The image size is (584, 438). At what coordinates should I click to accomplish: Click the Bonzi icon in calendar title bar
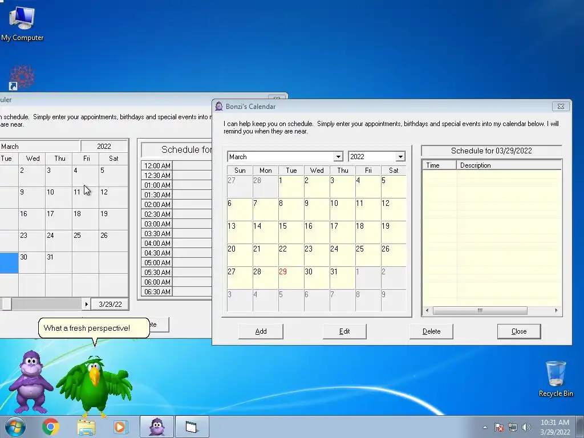click(x=219, y=106)
